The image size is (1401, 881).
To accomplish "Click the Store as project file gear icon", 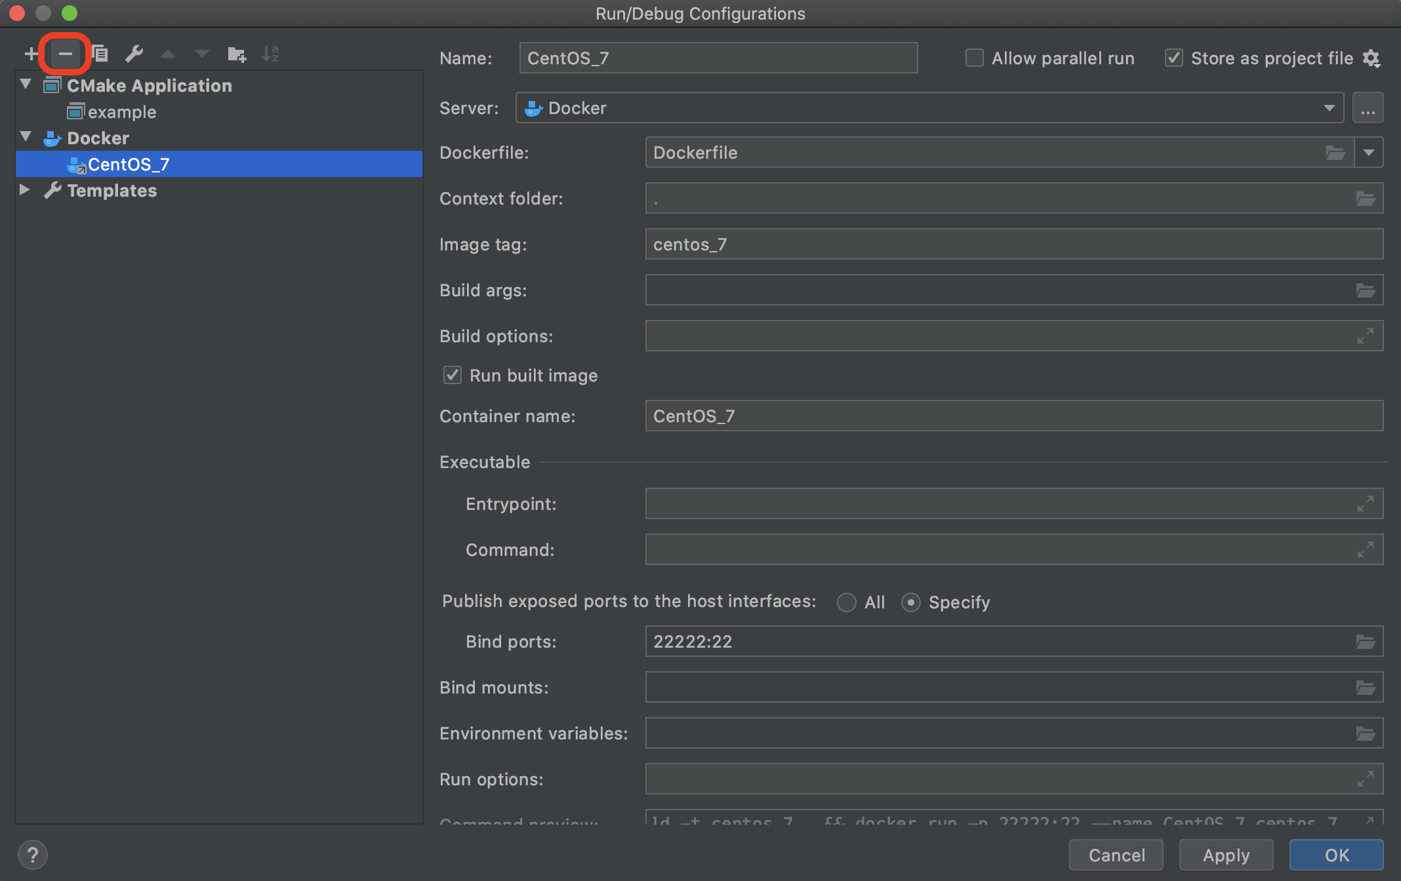I will (1371, 58).
